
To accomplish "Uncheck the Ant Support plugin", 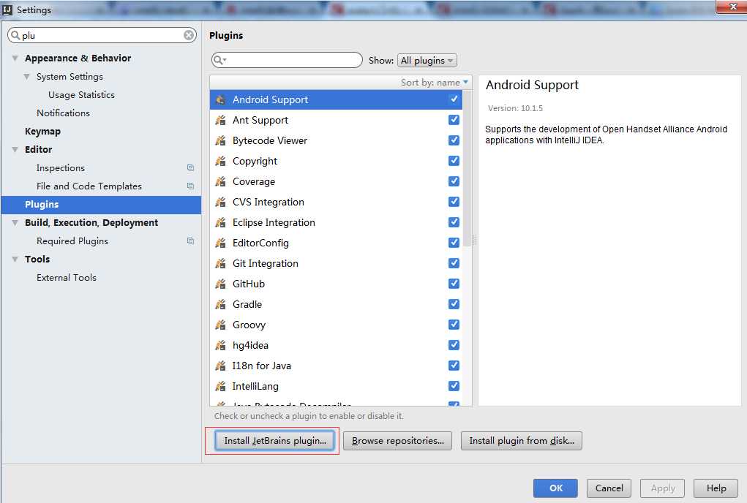I will tap(454, 119).
